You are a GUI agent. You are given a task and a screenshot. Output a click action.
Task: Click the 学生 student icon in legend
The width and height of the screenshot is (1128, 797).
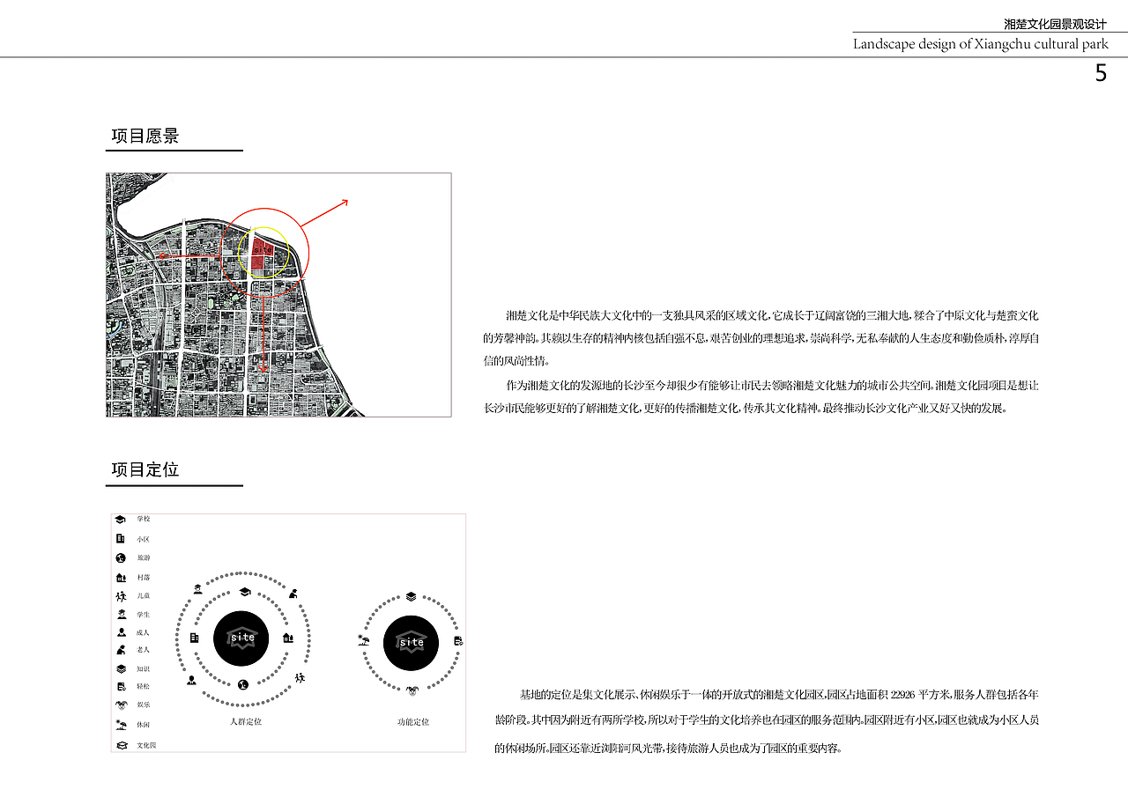click(x=121, y=615)
